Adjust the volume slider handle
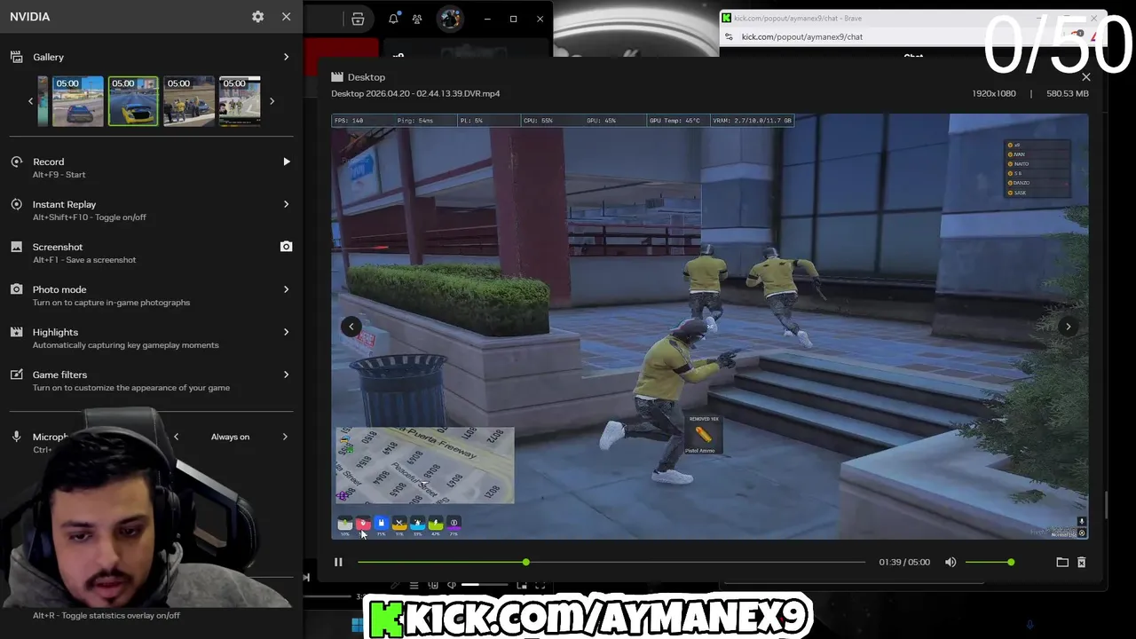The image size is (1136, 639). (x=1011, y=562)
